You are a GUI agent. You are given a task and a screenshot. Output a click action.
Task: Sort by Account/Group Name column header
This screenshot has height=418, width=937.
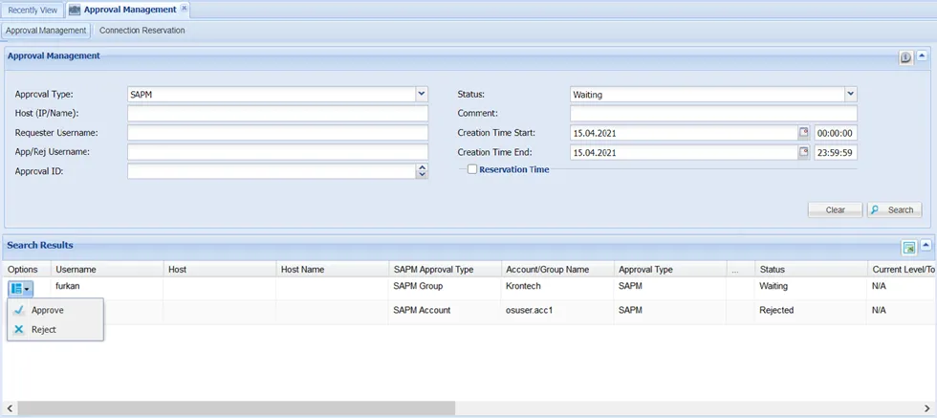(x=557, y=269)
